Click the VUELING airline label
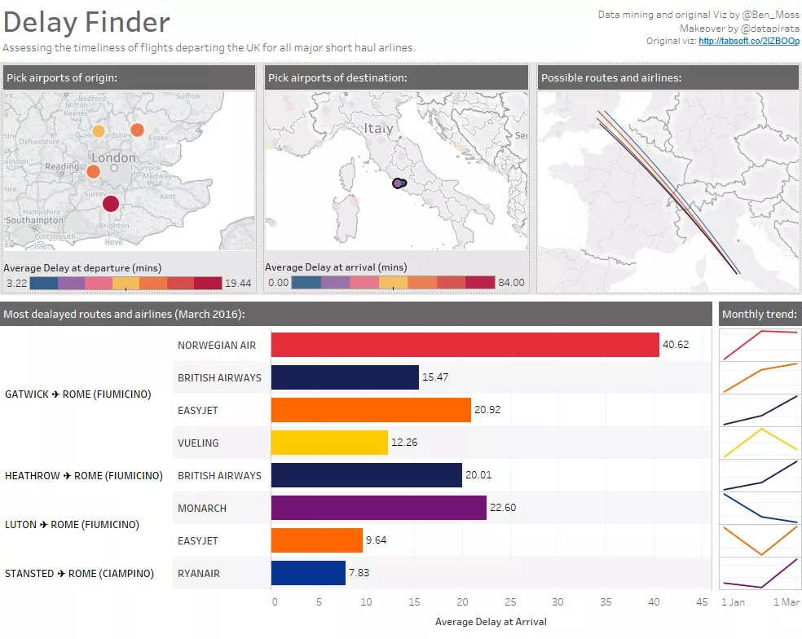This screenshot has width=802, height=639. [198, 443]
